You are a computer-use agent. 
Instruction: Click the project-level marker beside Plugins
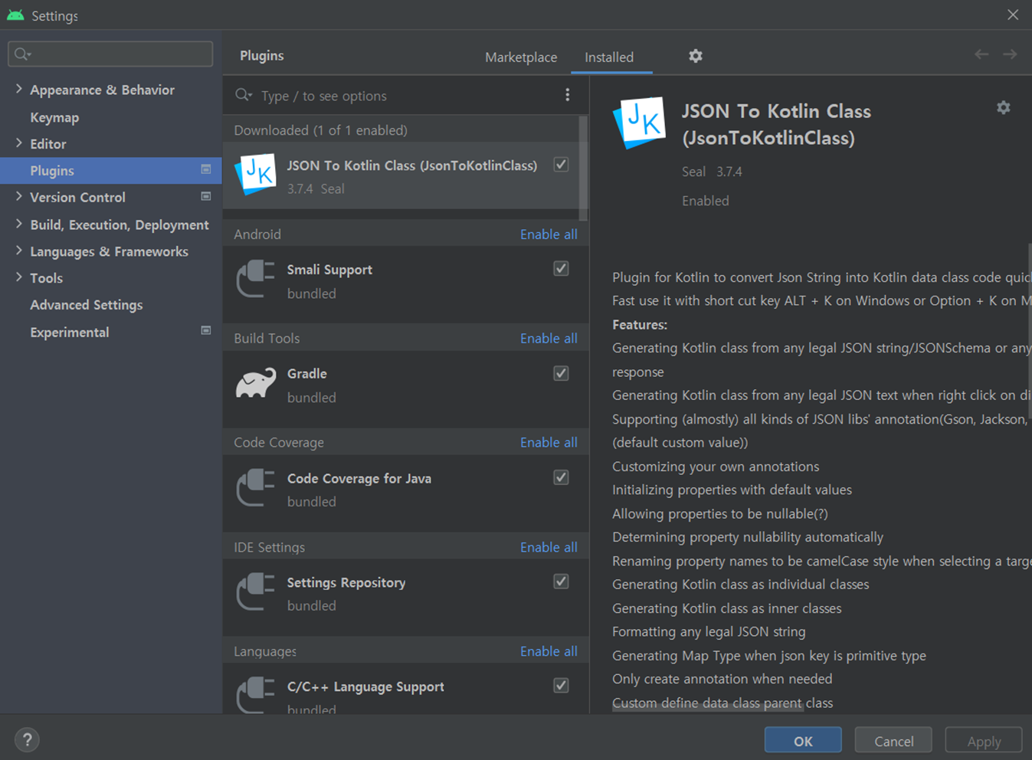coord(205,169)
